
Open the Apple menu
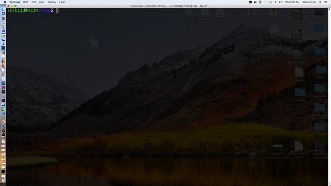[x=5, y=2]
